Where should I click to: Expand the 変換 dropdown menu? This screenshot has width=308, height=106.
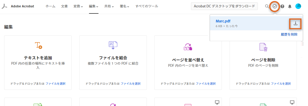pyautogui.click(x=78, y=6)
